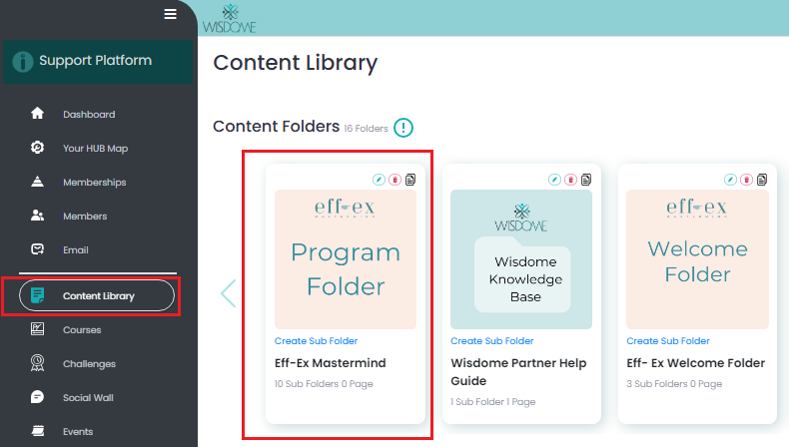Edit the Wisdome Partner Help Guide folder
This screenshot has height=447, width=789.
click(554, 180)
